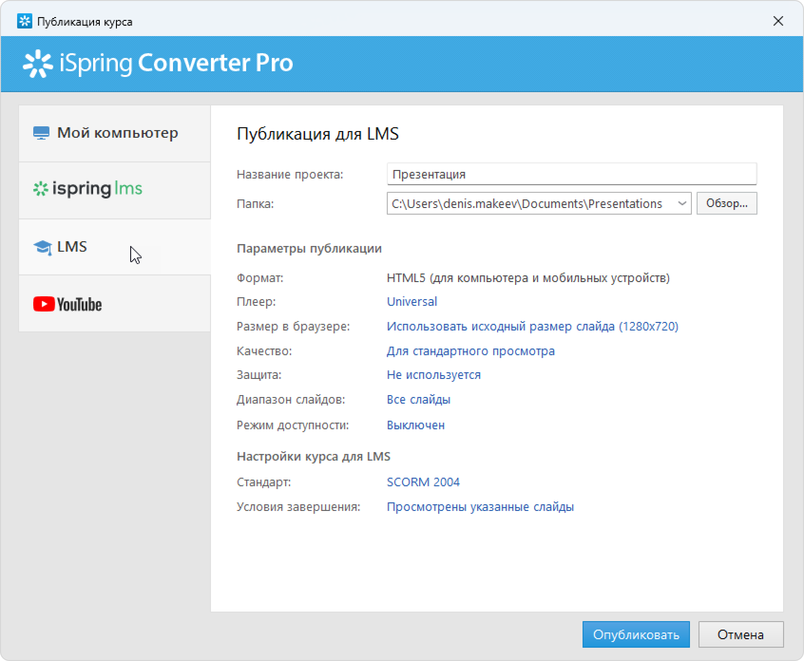Click the HTML5 format value text
804x661 pixels.
coord(528,278)
